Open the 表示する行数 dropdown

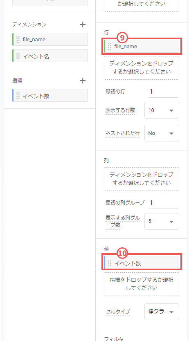coord(162,110)
